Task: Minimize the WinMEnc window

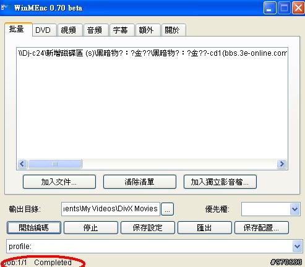Action: coord(270,8)
